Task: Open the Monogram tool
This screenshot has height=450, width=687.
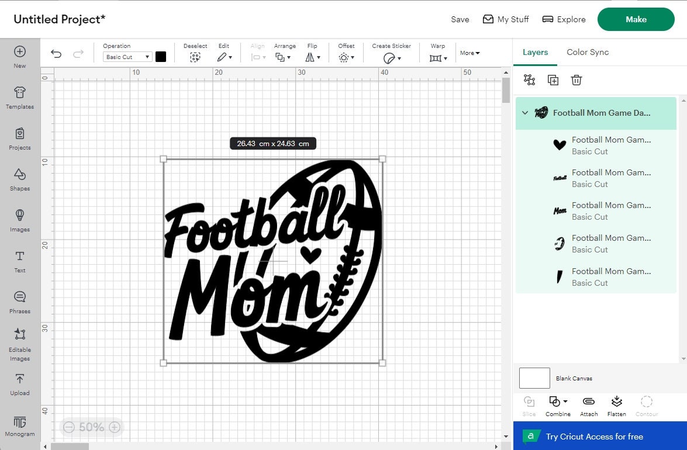Action: pos(19,425)
